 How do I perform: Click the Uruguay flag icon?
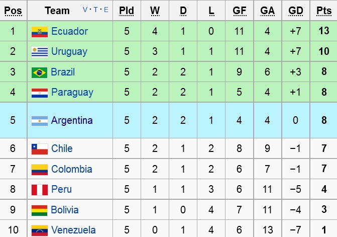click(39, 52)
